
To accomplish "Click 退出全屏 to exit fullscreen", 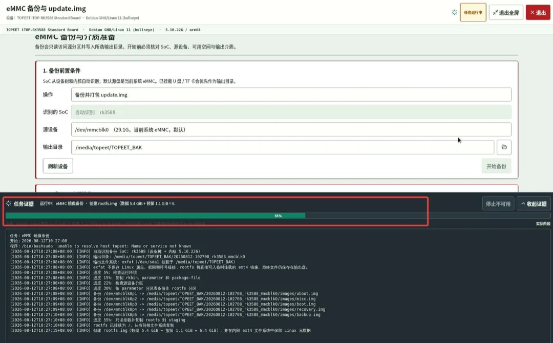I will coord(506,13).
